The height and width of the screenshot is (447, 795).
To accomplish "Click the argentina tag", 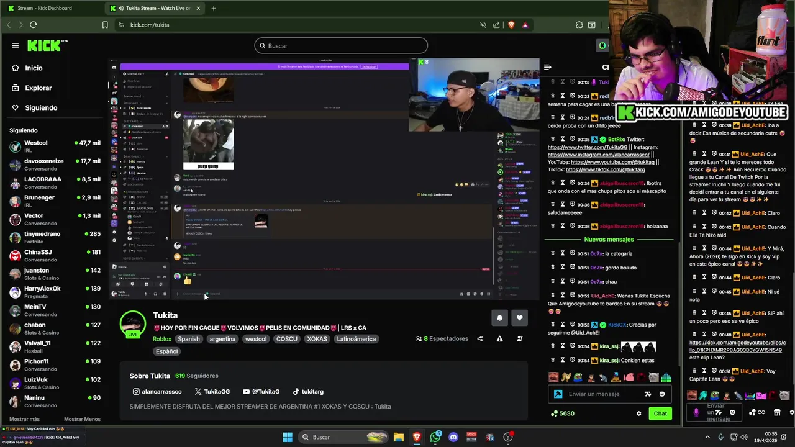I will pos(222,339).
